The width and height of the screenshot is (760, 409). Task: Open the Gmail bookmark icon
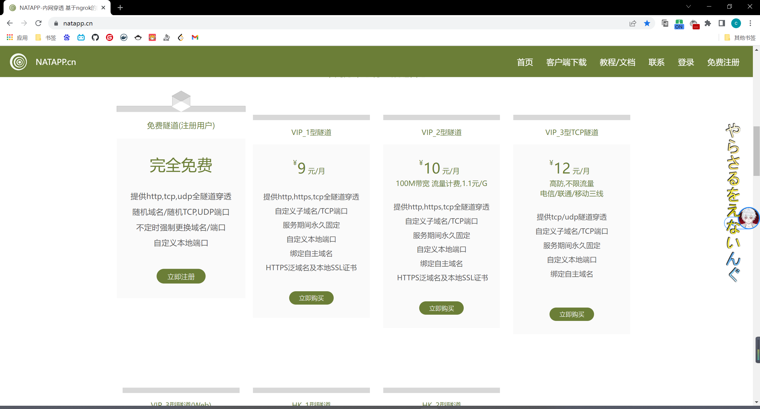[195, 37]
